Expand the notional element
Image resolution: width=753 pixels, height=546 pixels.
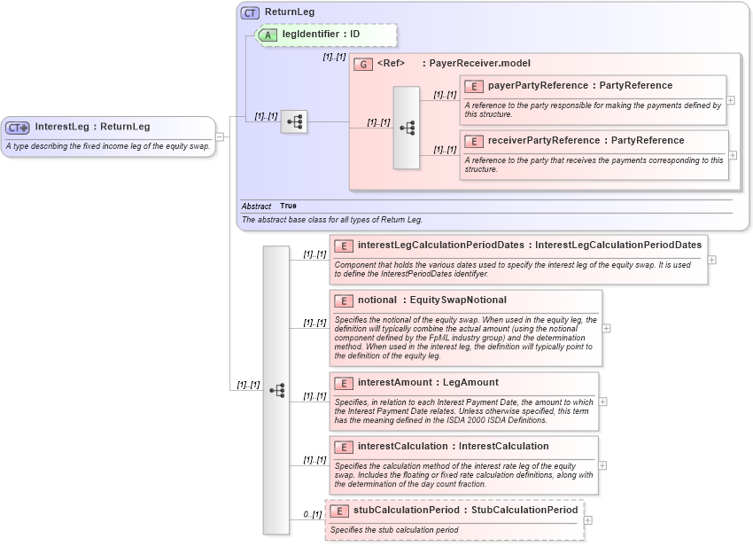(x=607, y=329)
